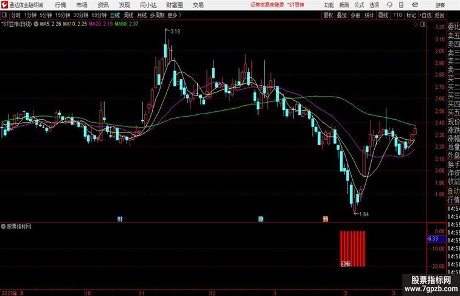Image resolution: width=460 pixels, height=296 pixels.
Task: Switch to 分时 chart tab
Action: pos(16,15)
